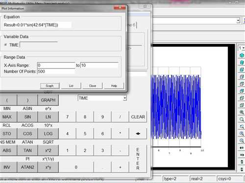
Task: Click the TAN function button
Action: pos(27,150)
